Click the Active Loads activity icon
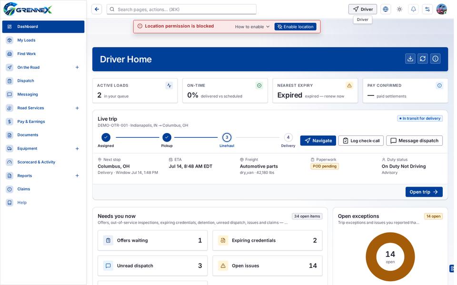 click(169, 85)
